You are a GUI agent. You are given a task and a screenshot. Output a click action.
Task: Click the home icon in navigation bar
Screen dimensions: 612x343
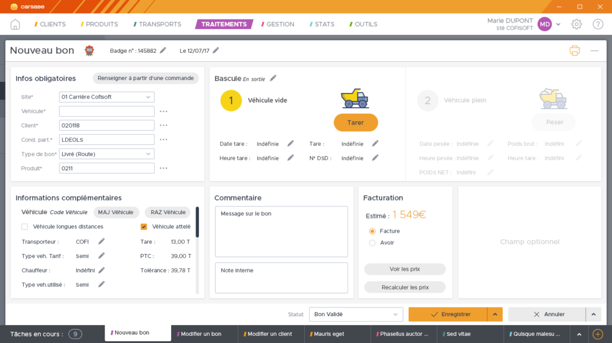coord(15,24)
